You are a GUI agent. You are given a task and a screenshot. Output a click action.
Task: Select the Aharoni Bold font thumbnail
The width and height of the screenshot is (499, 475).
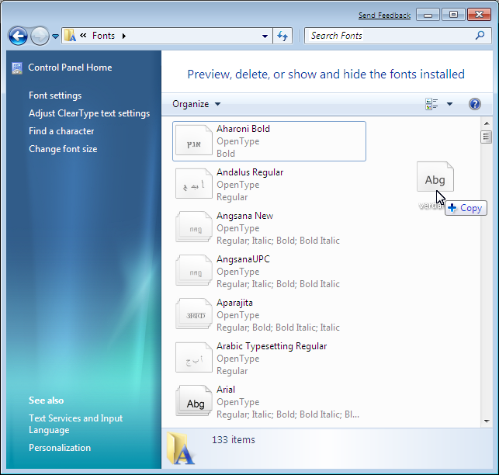tap(193, 140)
